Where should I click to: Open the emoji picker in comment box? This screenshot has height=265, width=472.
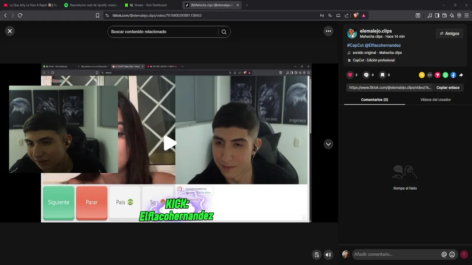coord(452,254)
